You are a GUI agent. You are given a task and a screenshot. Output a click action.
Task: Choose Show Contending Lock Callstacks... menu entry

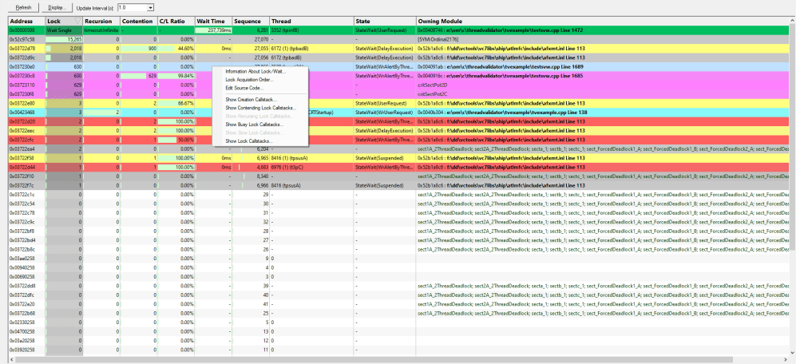[x=261, y=108]
